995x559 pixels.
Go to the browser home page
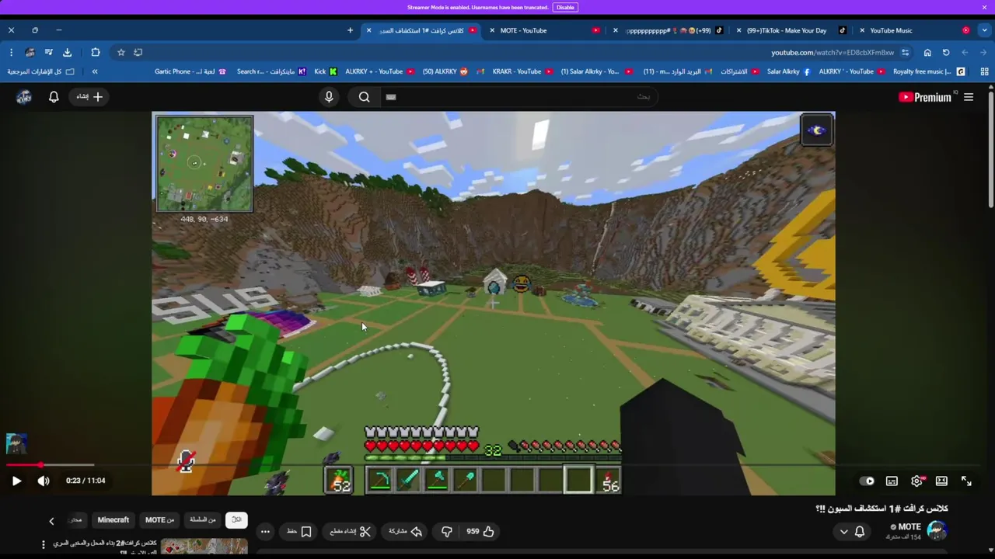tap(927, 52)
